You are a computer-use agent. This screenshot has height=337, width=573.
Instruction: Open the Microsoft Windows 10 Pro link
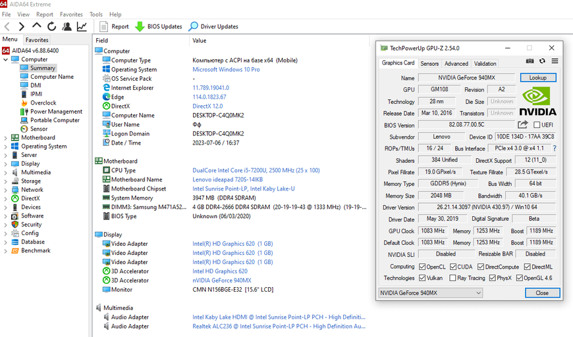tap(226, 70)
